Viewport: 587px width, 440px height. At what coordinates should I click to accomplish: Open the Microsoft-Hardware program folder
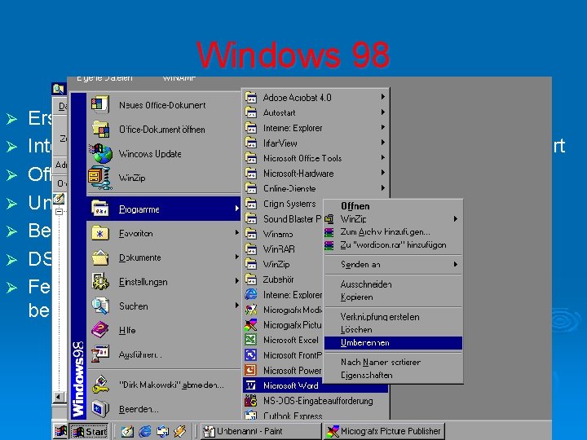(316, 174)
